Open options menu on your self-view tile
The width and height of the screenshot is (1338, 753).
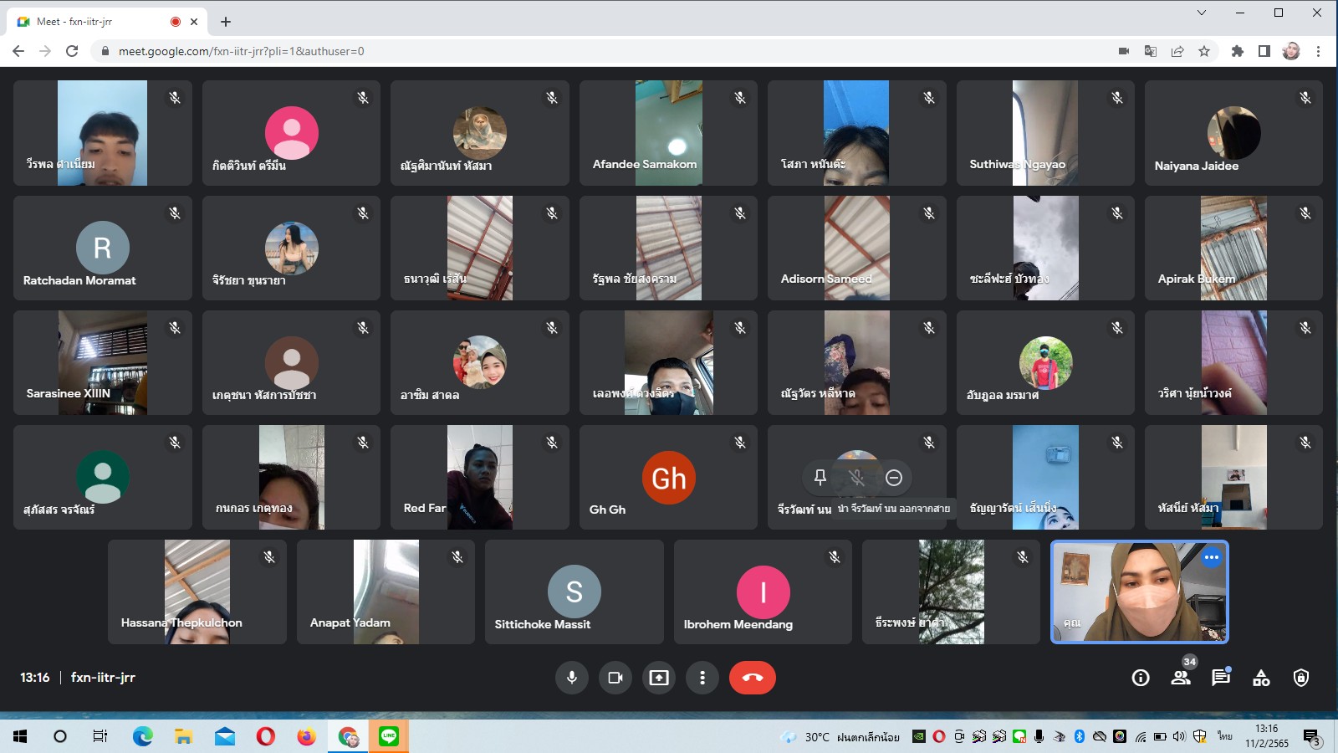[x=1212, y=557]
